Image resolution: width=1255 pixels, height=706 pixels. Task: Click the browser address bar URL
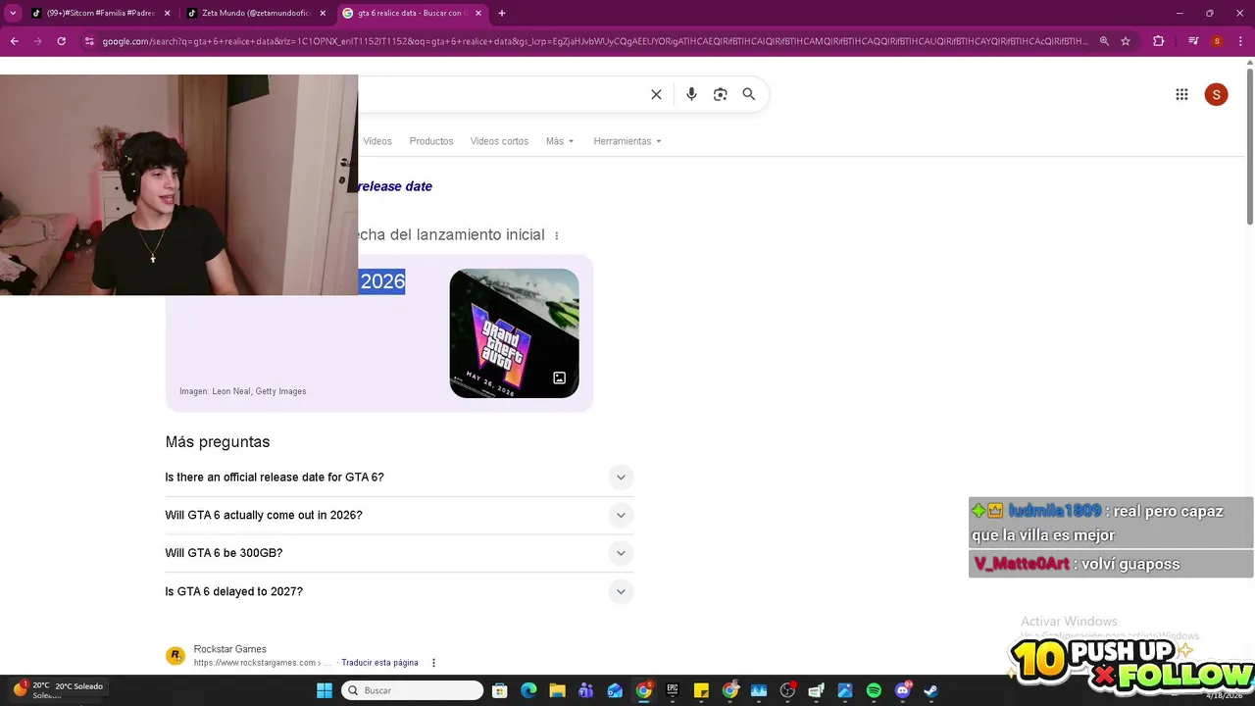pos(594,41)
